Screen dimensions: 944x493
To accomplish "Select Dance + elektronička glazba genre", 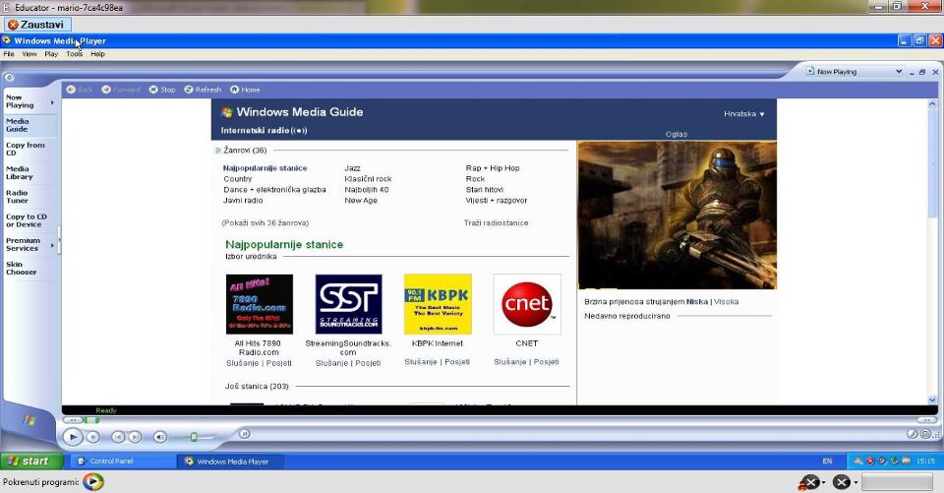I will tap(274, 190).
